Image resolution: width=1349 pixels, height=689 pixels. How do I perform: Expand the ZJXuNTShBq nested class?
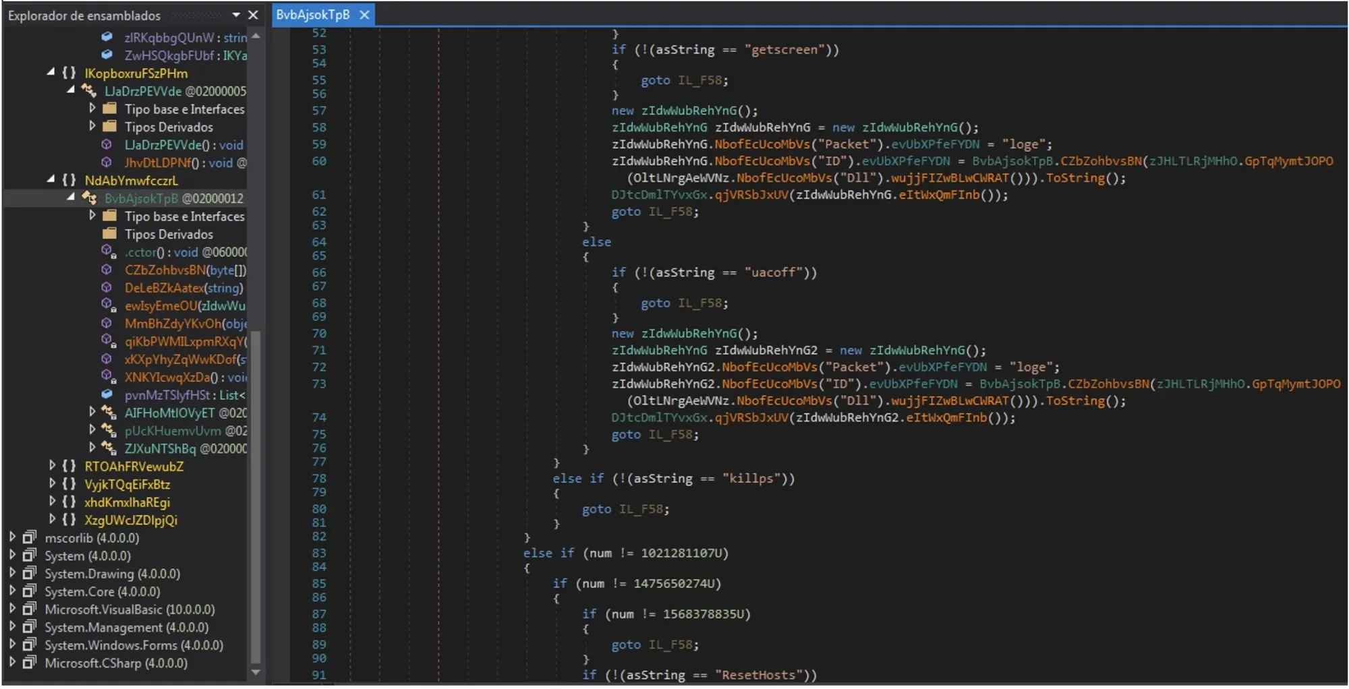tap(92, 447)
